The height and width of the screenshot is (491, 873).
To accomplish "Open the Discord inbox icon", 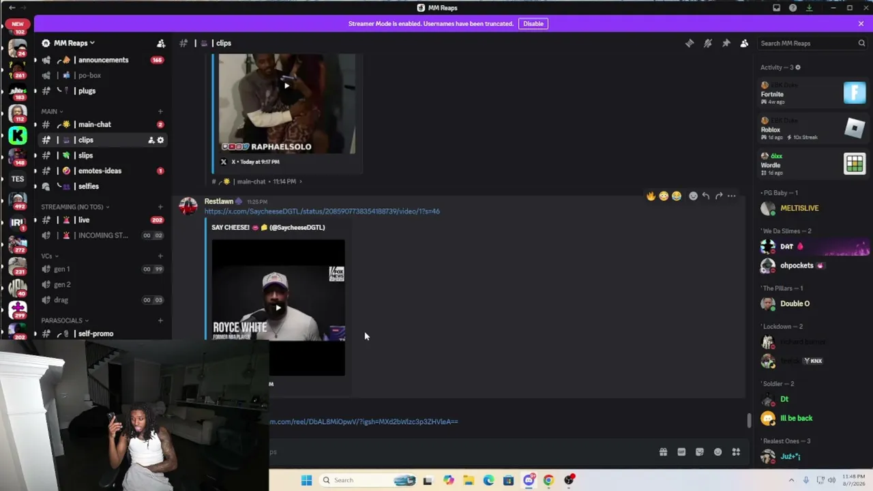I will tap(776, 8).
